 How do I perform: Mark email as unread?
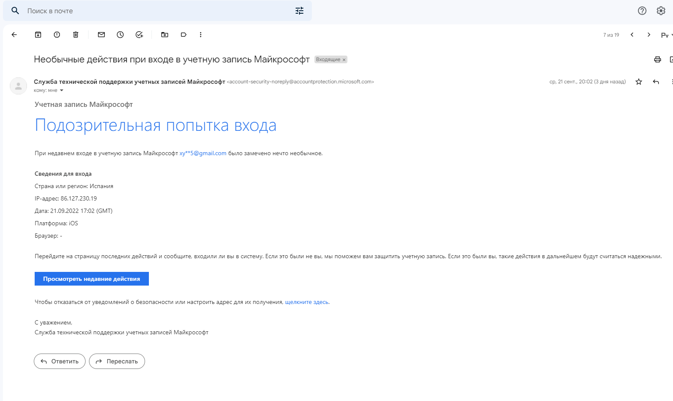pos(101,35)
